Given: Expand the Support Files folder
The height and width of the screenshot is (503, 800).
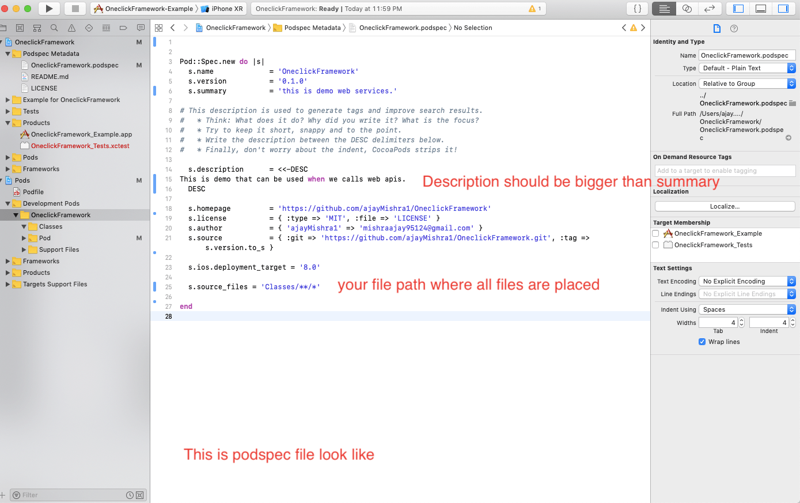Looking at the screenshot, I should 24,249.
